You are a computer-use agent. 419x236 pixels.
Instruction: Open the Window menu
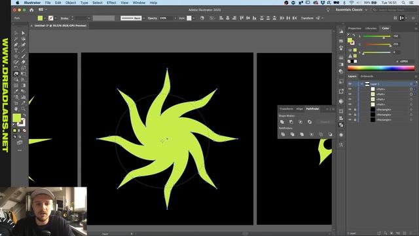pos(139,3)
